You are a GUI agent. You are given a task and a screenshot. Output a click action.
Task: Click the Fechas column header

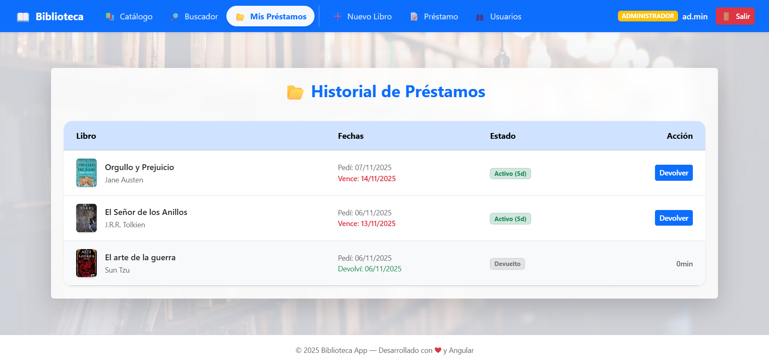point(351,136)
